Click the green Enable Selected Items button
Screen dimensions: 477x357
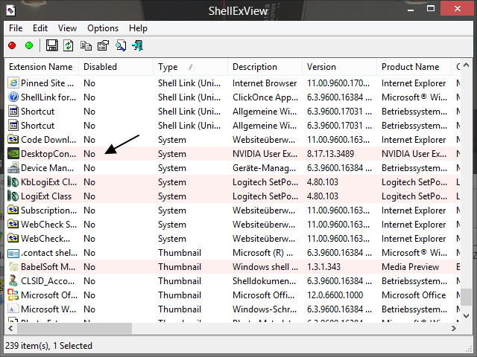(29, 45)
